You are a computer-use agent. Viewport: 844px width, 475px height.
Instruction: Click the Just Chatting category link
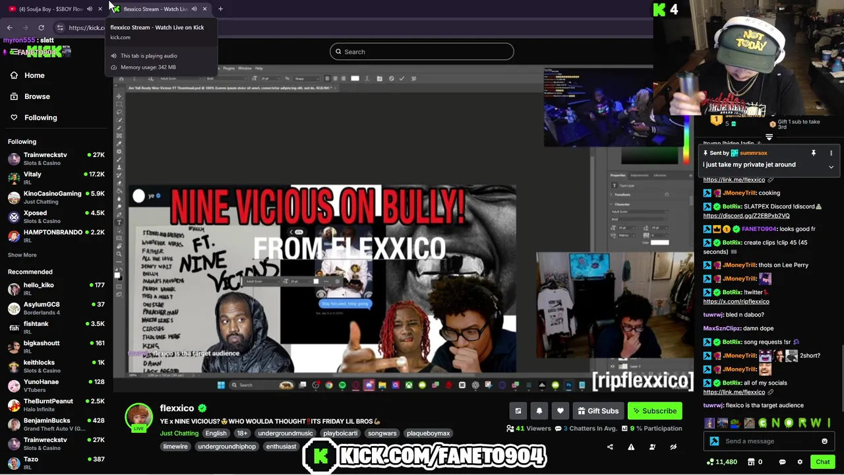pos(179,433)
